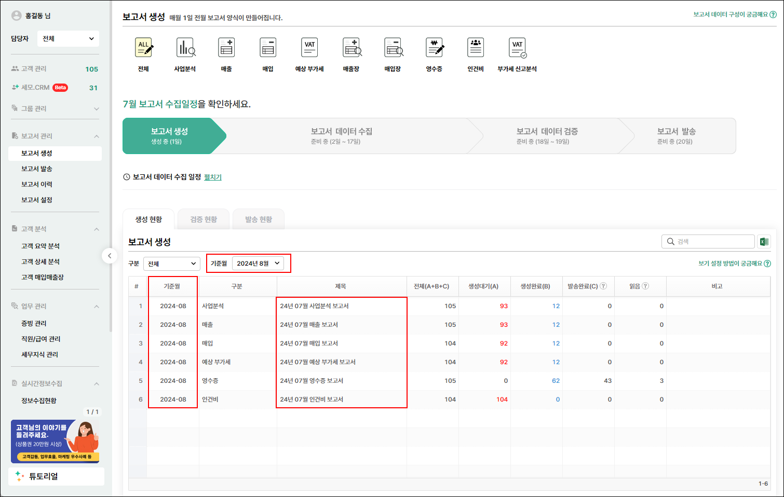Select the 전체 (ALL) report icon
The height and width of the screenshot is (497, 784).
point(144,48)
